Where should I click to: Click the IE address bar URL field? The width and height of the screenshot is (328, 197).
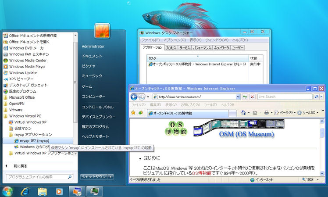tap(195, 97)
